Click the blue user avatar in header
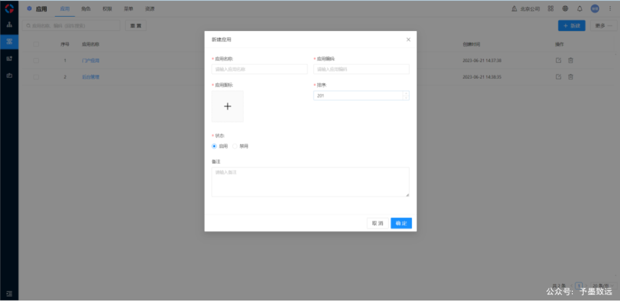620x301 pixels. point(595,8)
